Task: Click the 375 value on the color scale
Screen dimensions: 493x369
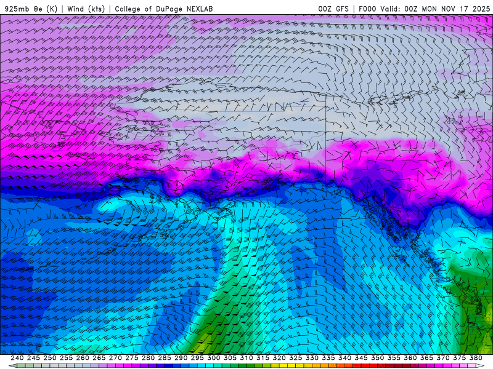Action: [x=459, y=358]
